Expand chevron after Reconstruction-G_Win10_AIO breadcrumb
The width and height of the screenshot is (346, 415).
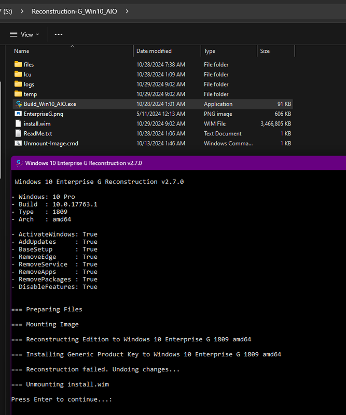(x=127, y=11)
